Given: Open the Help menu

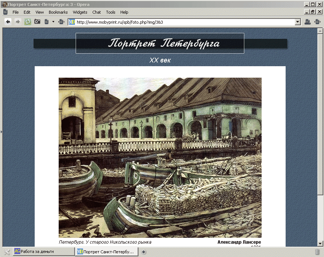Looking at the screenshot, I should (124, 12).
